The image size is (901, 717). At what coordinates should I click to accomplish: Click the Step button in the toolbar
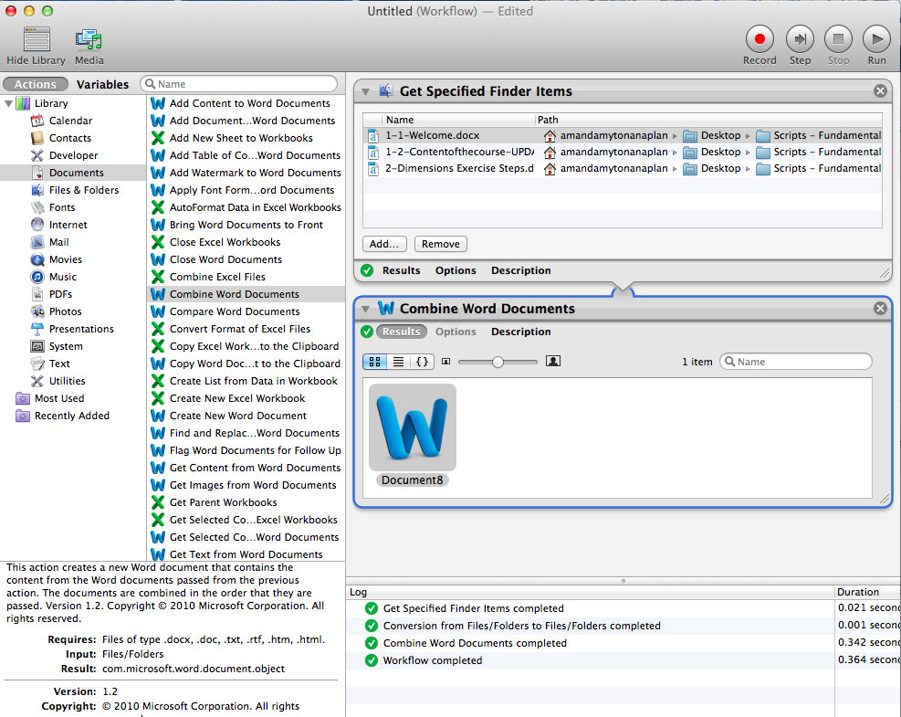click(800, 39)
